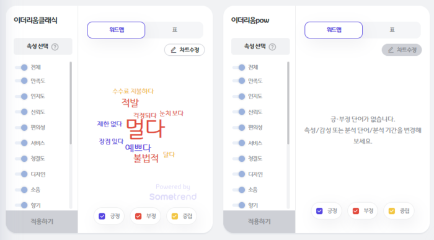The height and width of the screenshot is (240, 434).
Task: Uncheck 중립 checkbox in right panel
Action: click(392, 211)
